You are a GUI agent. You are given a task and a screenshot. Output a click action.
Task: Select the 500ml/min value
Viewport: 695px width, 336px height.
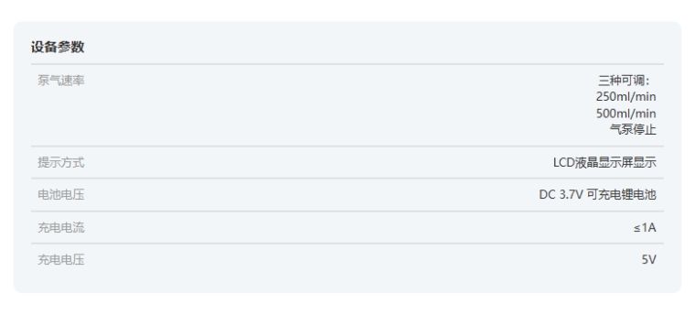pos(625,114)
